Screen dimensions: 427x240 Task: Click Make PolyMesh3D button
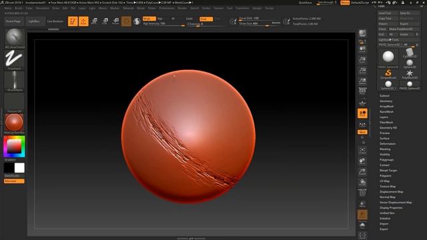(404, 29)
